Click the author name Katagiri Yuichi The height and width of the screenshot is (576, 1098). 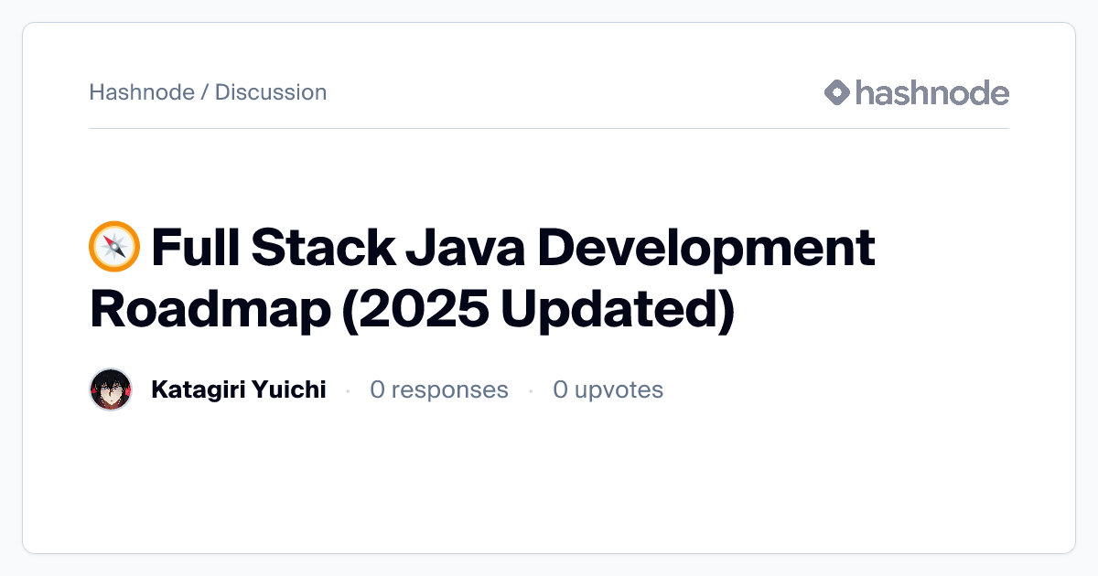point(238,390)
